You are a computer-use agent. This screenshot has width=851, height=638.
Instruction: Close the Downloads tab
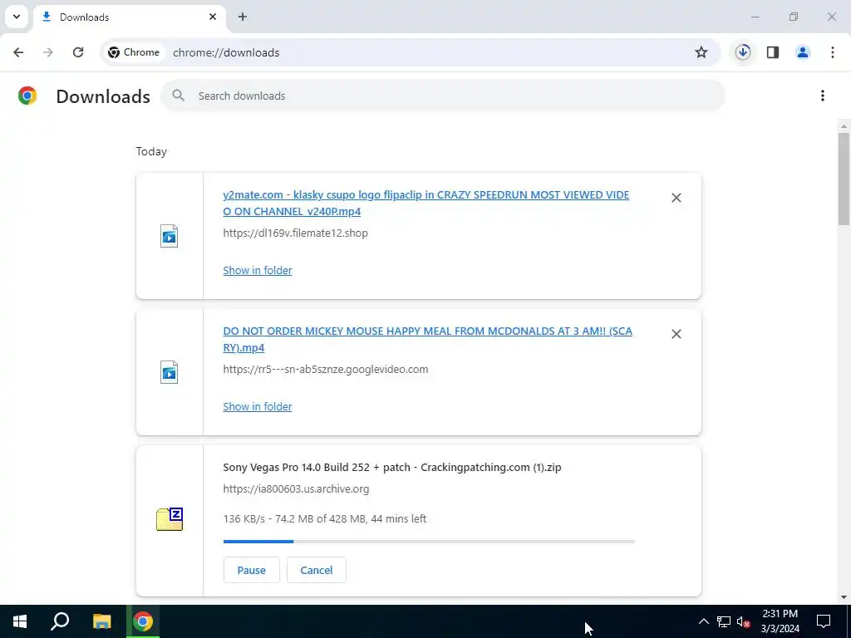tap(213, 17)
